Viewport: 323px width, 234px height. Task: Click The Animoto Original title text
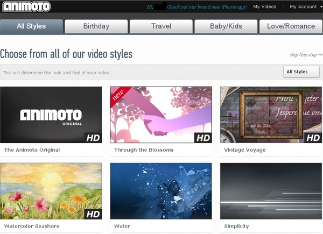pyautogui.click(x=32, y=150)
